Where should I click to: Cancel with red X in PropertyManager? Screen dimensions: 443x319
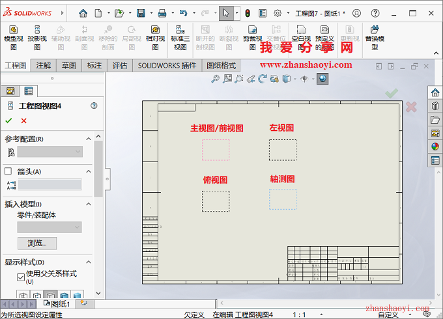click(23, 121)
